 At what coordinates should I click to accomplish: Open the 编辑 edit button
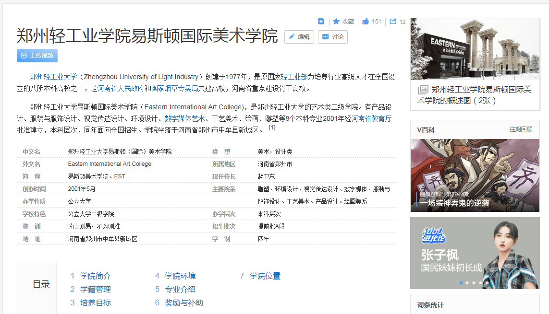click(299, 37)
